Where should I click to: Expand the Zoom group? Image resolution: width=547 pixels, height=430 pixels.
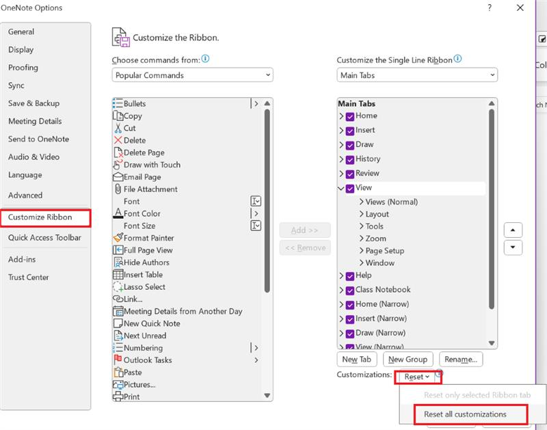tap(362, 238)
